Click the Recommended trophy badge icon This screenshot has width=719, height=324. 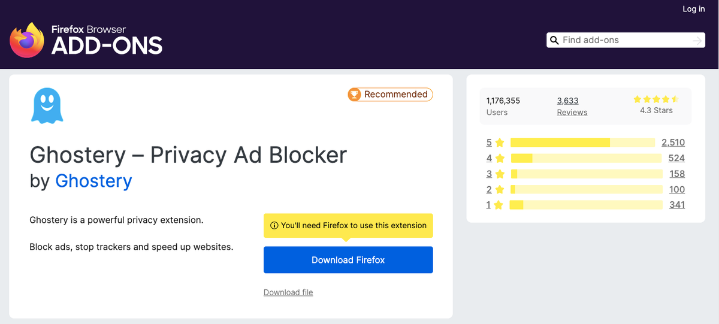(355, 94)
